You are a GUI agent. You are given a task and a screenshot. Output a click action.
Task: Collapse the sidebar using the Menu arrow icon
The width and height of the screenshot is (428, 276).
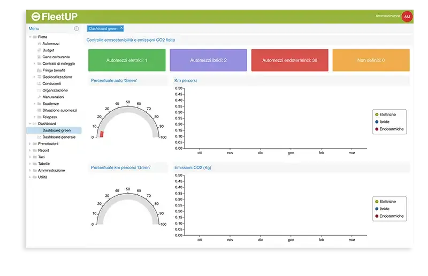click(x=77, y=28)
